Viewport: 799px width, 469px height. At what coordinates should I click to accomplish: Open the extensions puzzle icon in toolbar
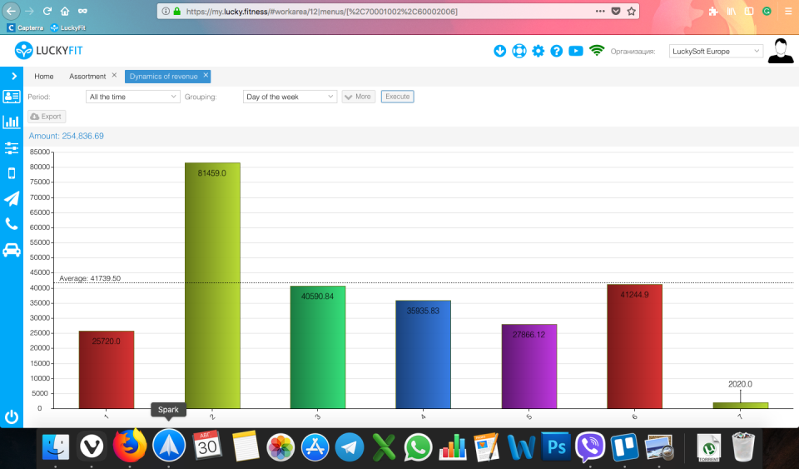(x=713, y=11)
